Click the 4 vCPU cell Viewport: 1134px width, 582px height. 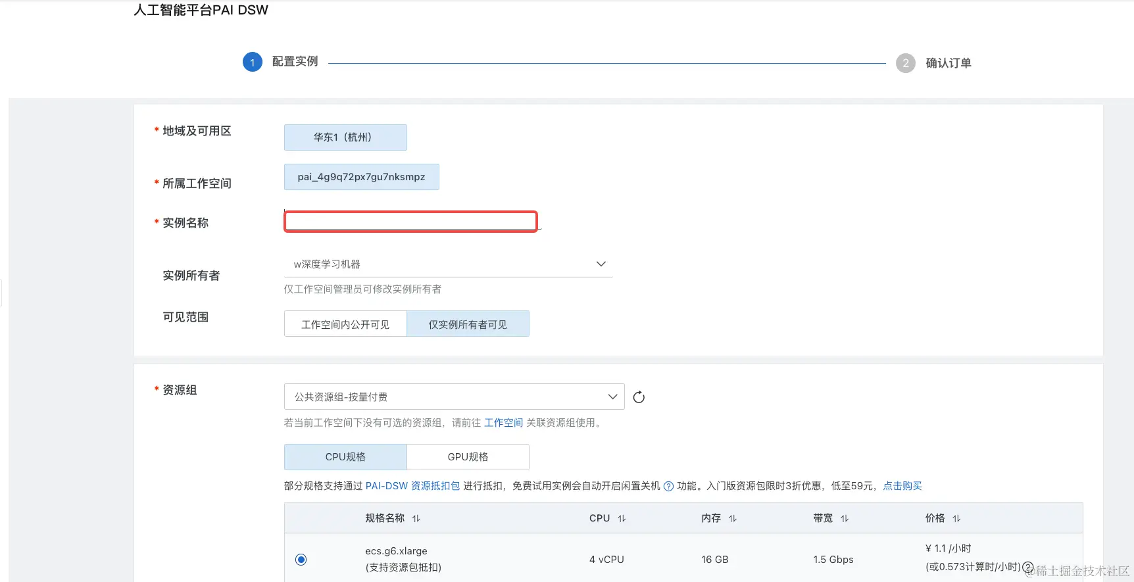click(606, 560)
